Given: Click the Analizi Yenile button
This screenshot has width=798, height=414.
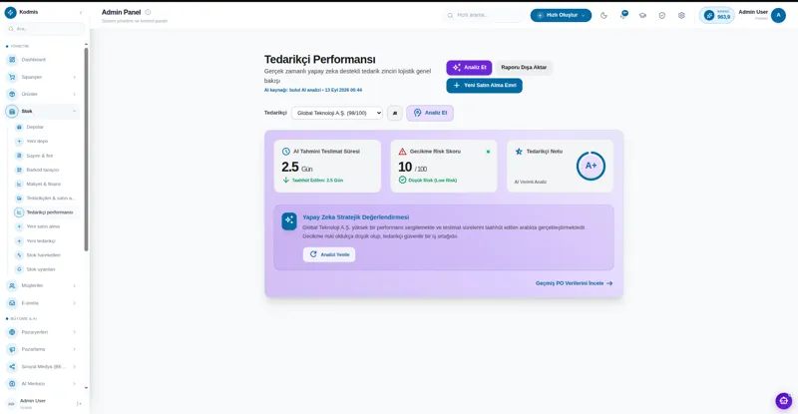Looking at the screenshot, I should pyautogui.click(x=329, y=254).
